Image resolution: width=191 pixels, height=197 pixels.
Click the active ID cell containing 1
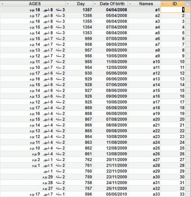click(173, 10)
